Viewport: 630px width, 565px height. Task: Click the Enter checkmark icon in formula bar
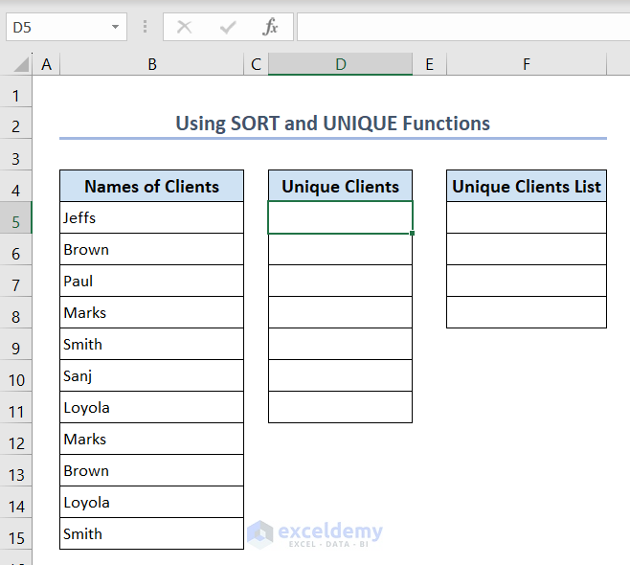pyautogui.click(x=228, y=27)
